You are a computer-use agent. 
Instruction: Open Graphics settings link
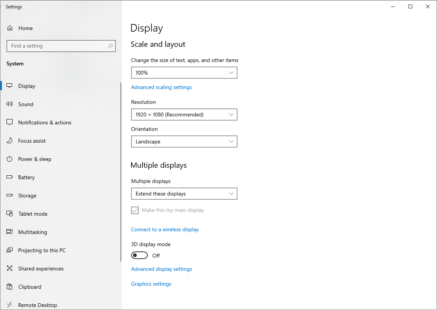coord(151,284)
